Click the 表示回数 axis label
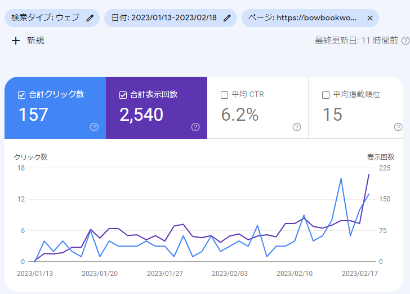Image resolution: width=410 pixels, height=294 pixels. [381, 157]
